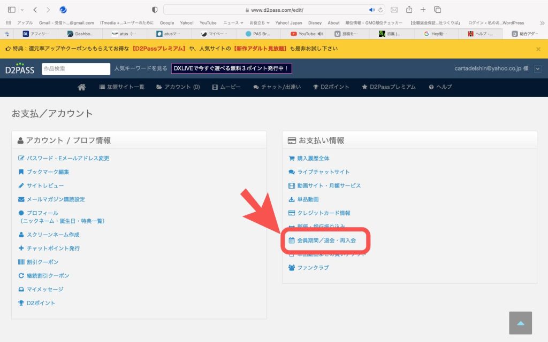Open the Yahoo! Japan bookmark

288,22
